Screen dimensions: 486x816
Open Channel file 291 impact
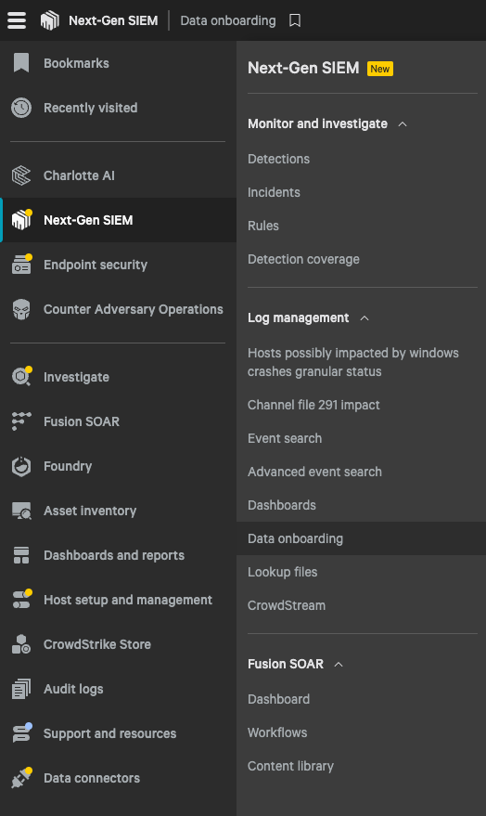click(313, 405)
